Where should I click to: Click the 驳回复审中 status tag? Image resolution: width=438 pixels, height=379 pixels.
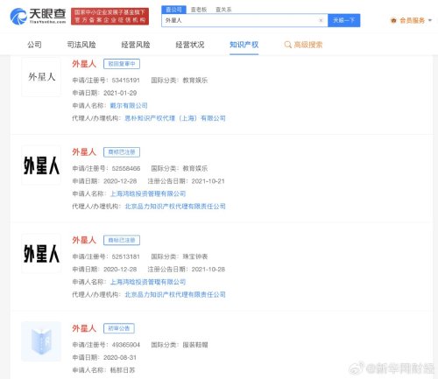point(122,64)
